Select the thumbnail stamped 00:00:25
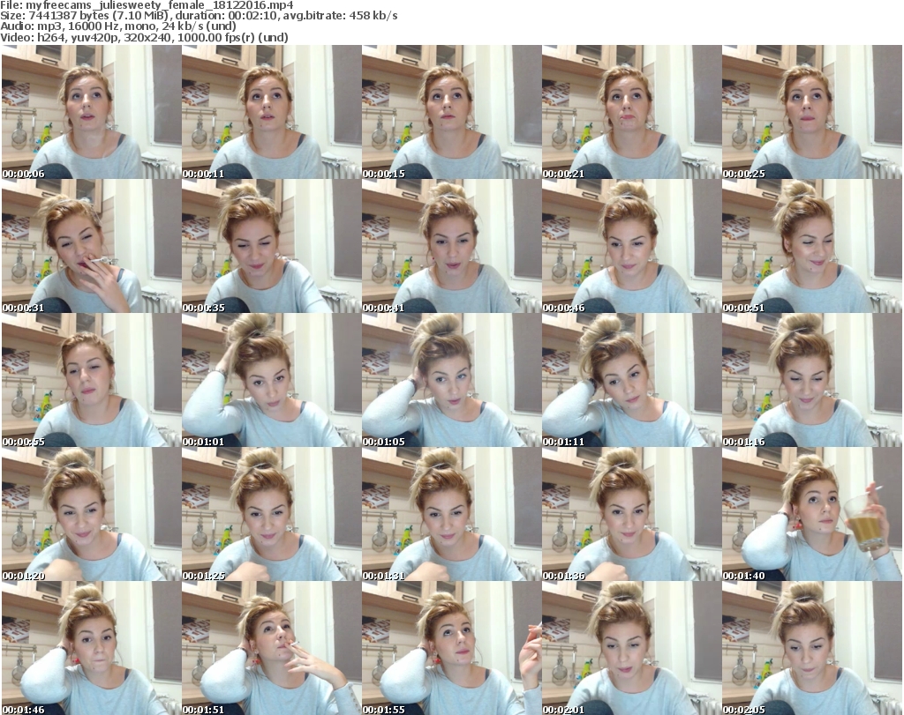 point(812,112)
